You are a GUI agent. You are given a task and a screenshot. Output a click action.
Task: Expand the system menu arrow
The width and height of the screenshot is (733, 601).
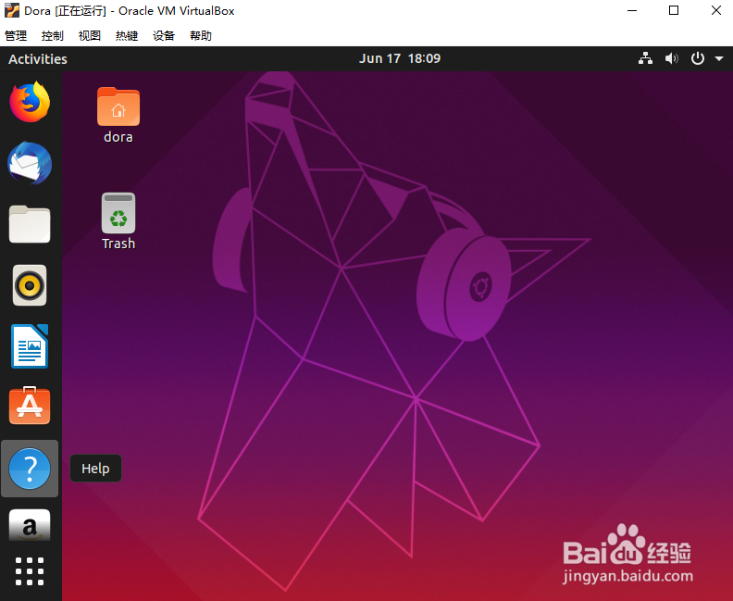point(719,59)
